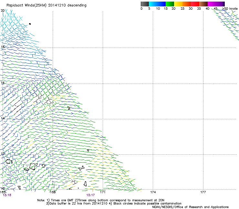Click longitude label "174" on bottom axis

153,192
